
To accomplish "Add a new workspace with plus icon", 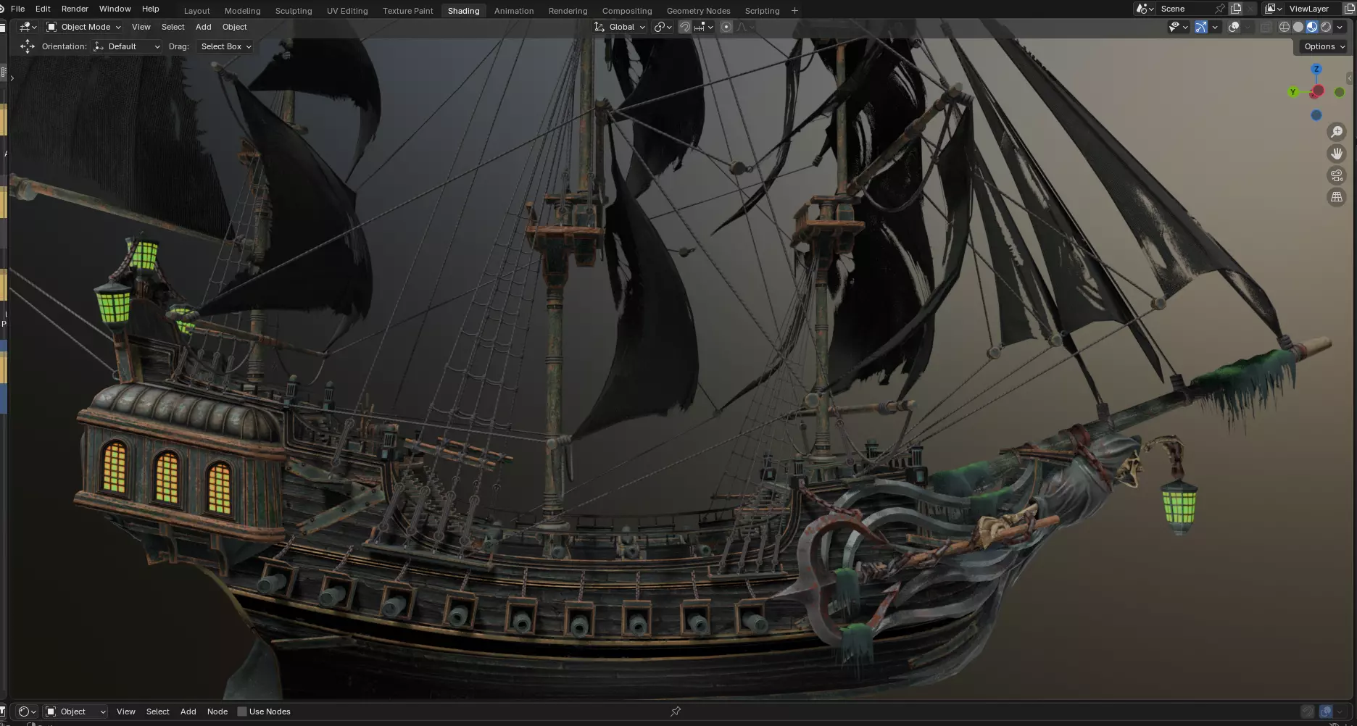I will click(794, 11).
